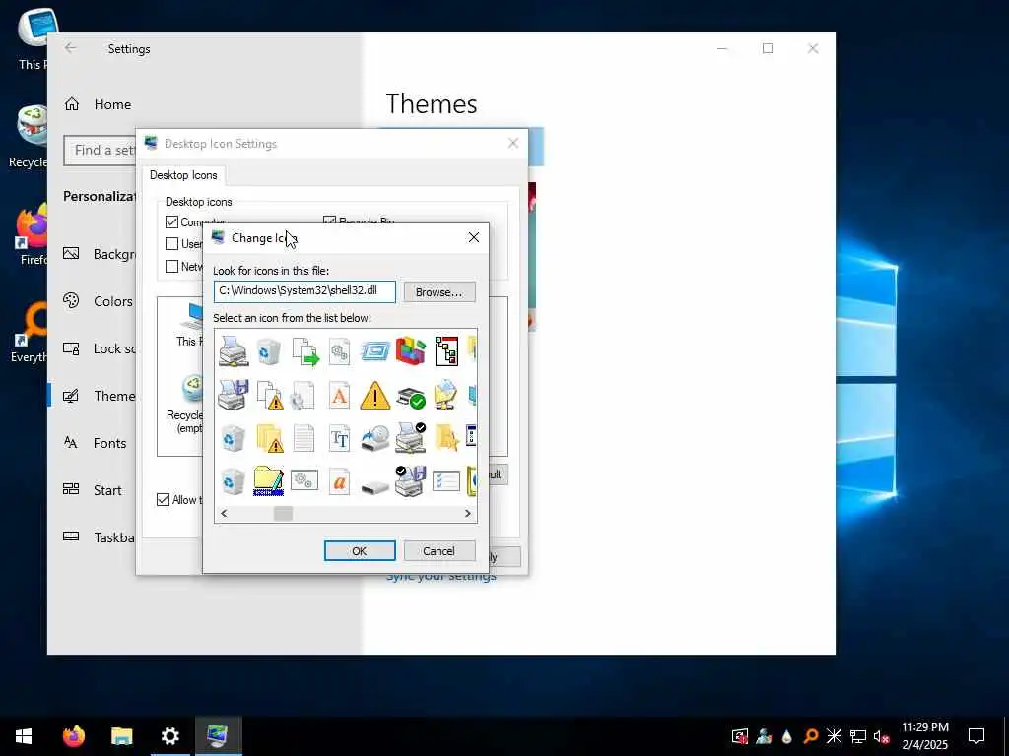Check the User's Files checkbox
This screenshot has height=756, width=1009.
coord(171,244)
